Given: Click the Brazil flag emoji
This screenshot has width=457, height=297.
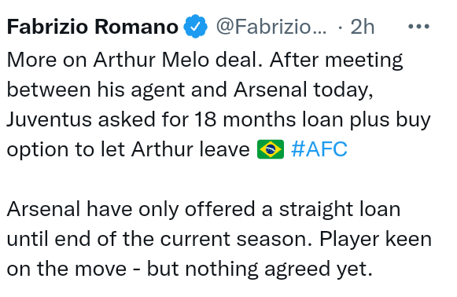Looking at the screenshot, I should pos(270,149).
